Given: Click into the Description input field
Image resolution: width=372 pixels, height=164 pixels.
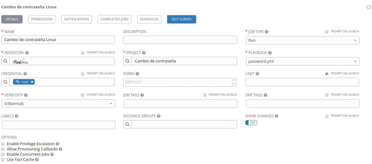Looking at the screenshot, I should point(180,40).
